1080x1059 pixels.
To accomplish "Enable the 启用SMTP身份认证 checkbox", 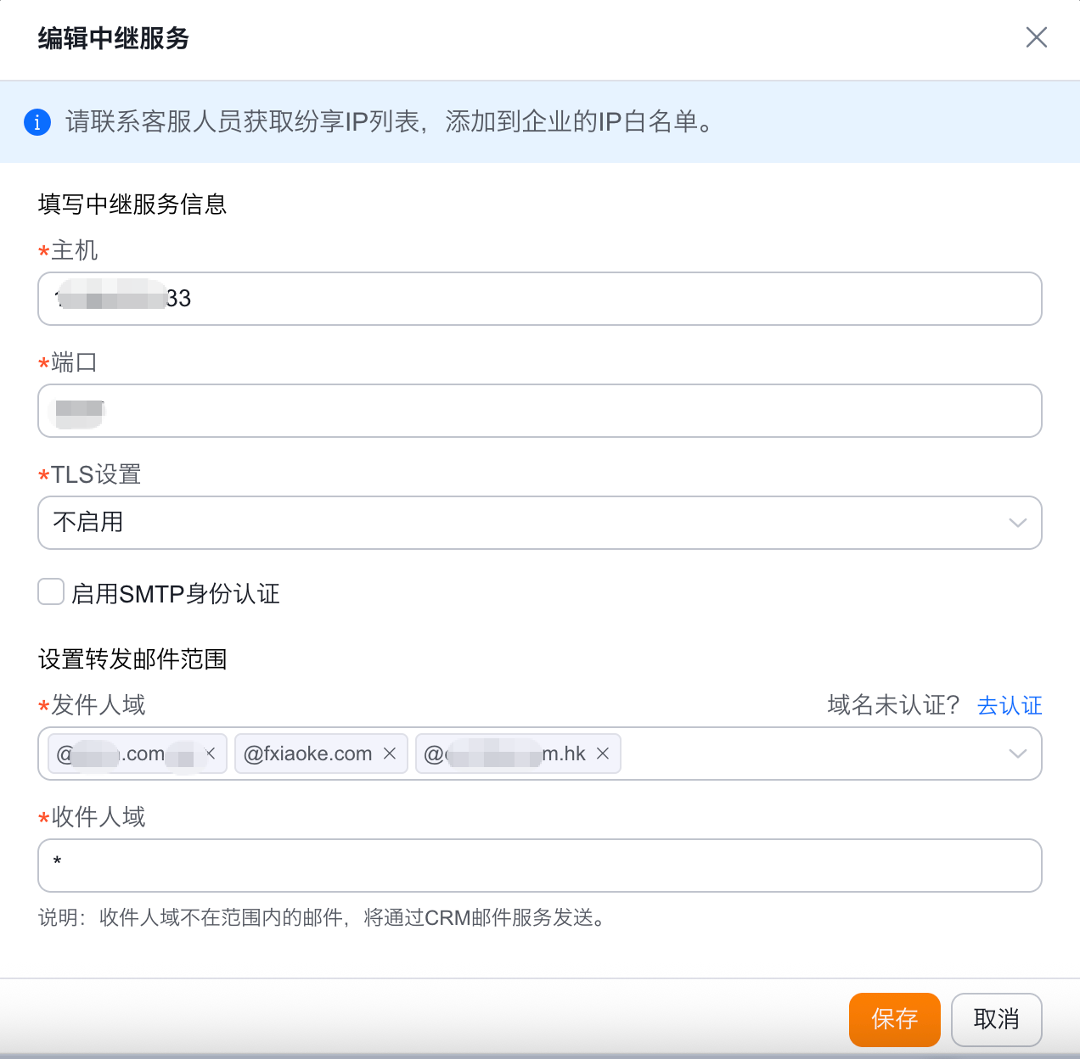I will click(51, 592).
